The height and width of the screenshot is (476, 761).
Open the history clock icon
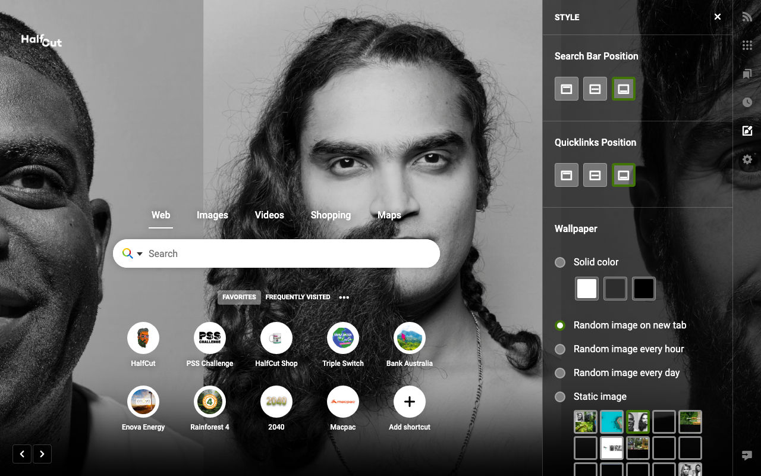tap(747, 102)
